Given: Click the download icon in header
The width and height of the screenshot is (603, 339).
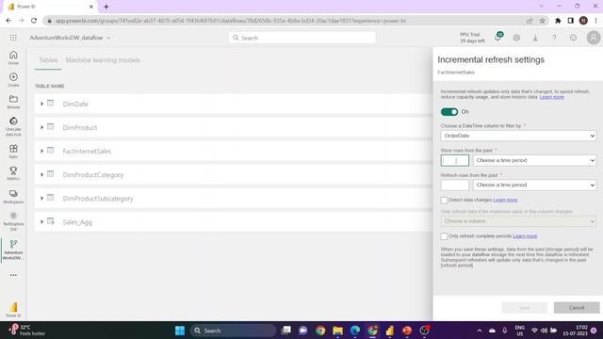Looking at the screenshot, I should click(x=535, y=38).
